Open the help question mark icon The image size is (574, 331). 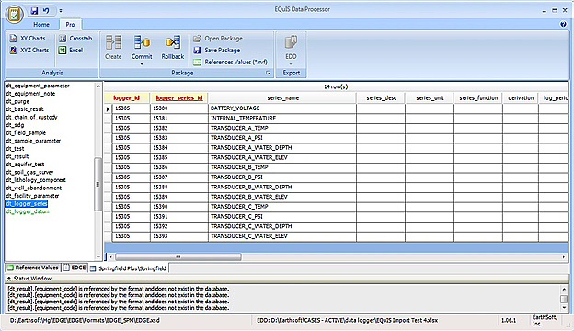[563, 24]
